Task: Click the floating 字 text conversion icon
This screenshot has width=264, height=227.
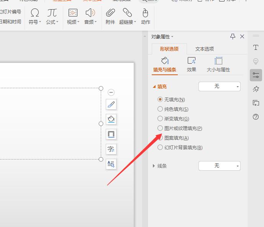Action: [111, 149]
